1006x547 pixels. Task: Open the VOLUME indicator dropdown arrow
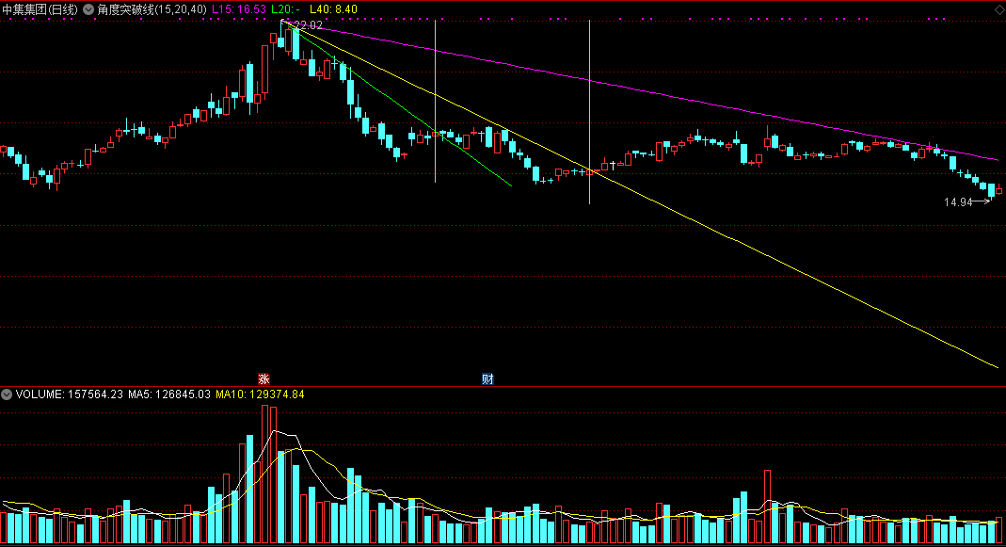7,394
